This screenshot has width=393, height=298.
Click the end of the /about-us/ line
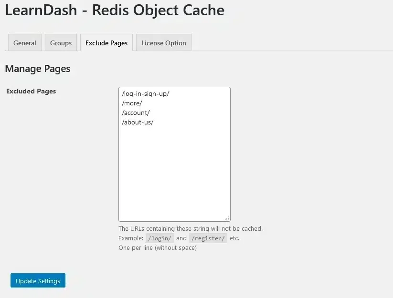pyautogui.click(x=153, y=122)
